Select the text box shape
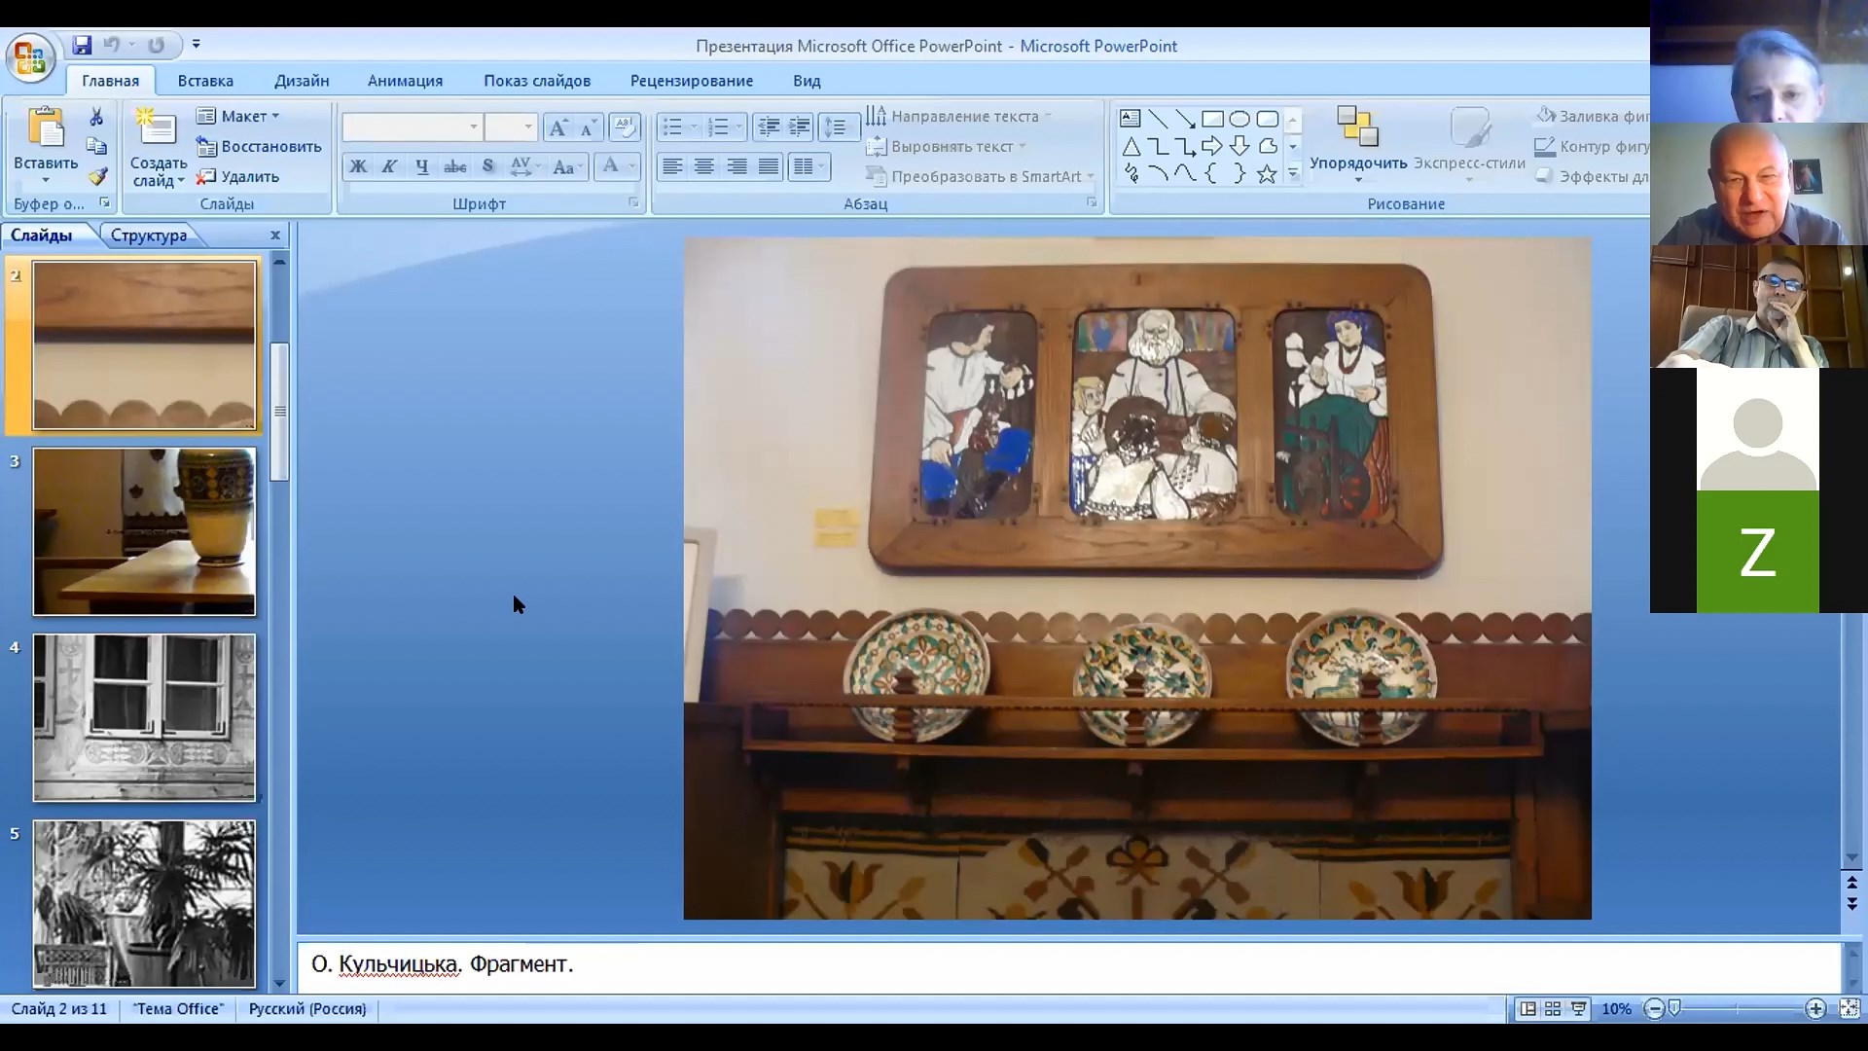Viewport: 1868px width, 1051px height. 1131,119
